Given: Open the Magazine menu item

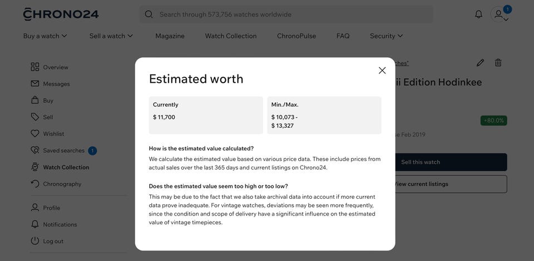Looking at the screenshot, I should (x=170, y=36).
